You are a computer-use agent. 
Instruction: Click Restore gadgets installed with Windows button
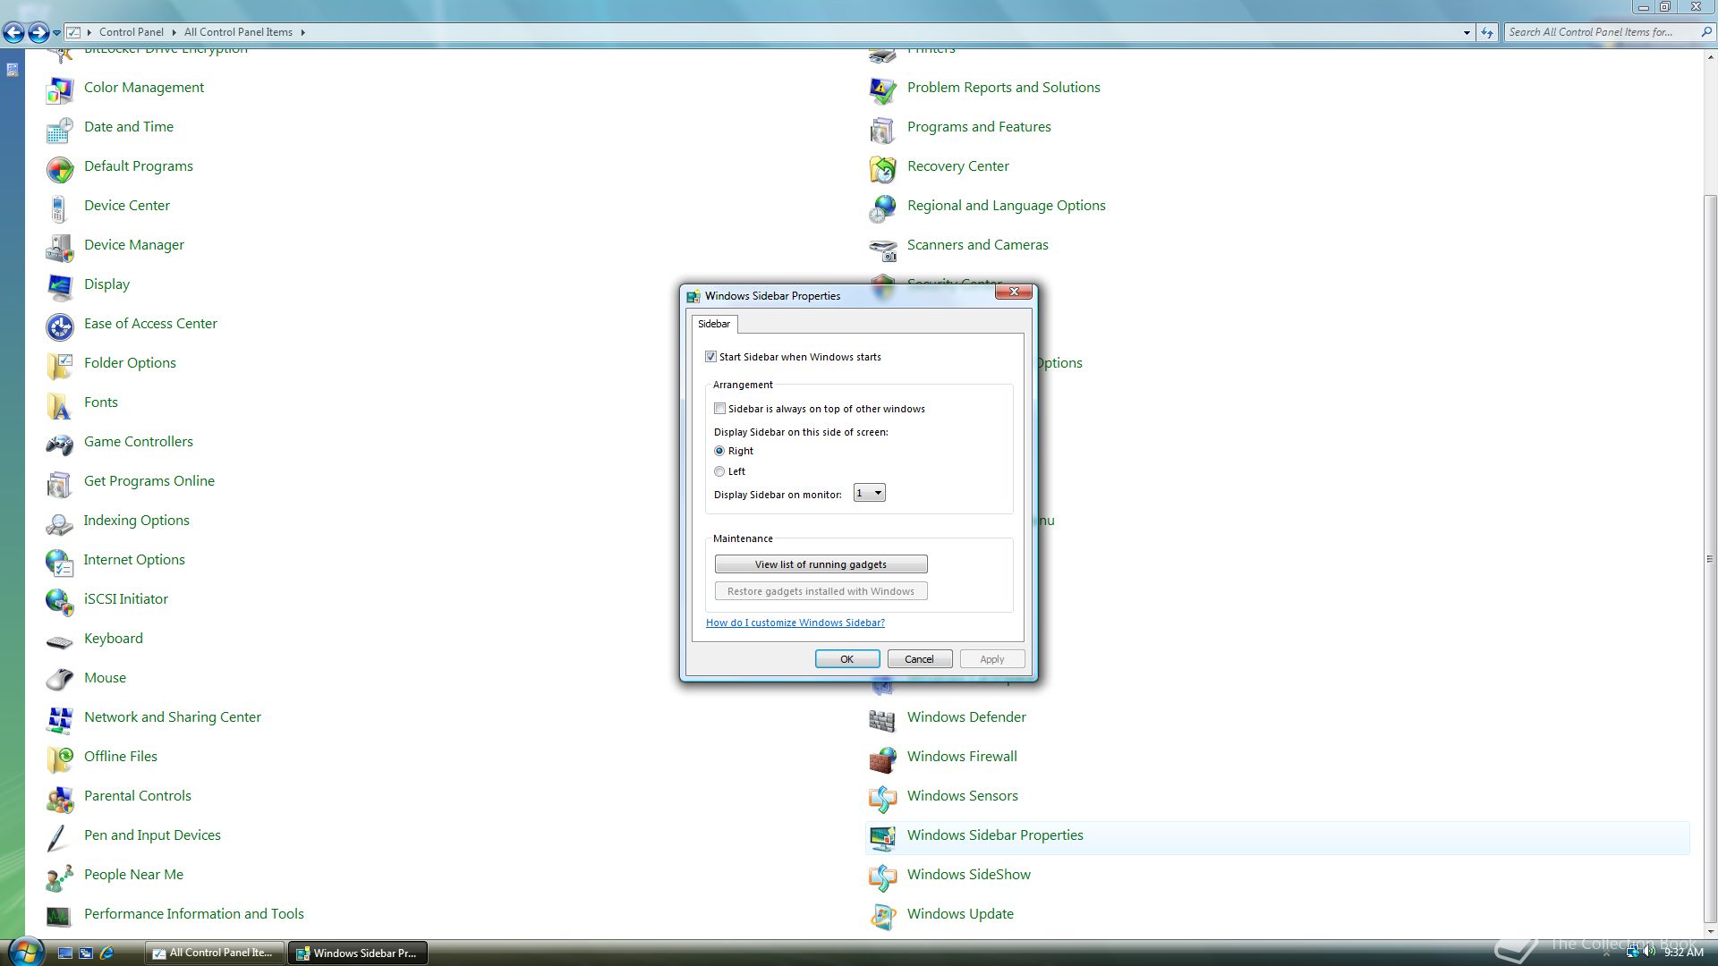click(x=821, y=591)
